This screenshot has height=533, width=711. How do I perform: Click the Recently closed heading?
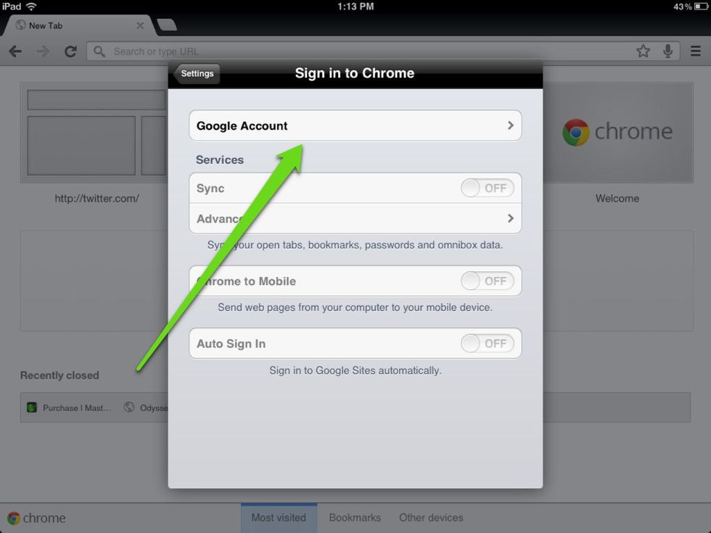click(x=59, y=376)
